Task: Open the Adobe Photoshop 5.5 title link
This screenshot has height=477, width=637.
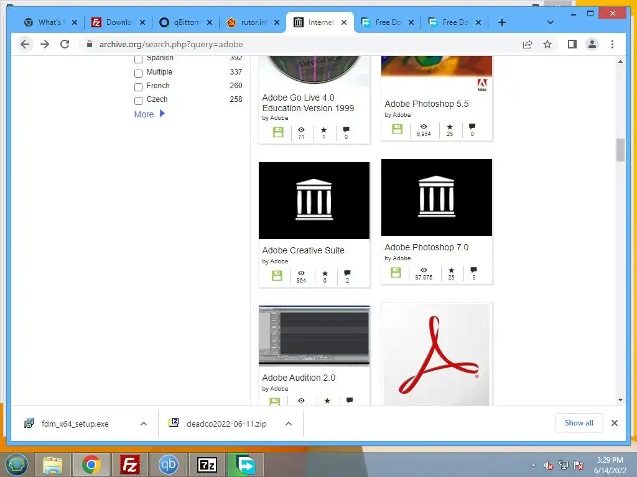Action: [426, 104]
